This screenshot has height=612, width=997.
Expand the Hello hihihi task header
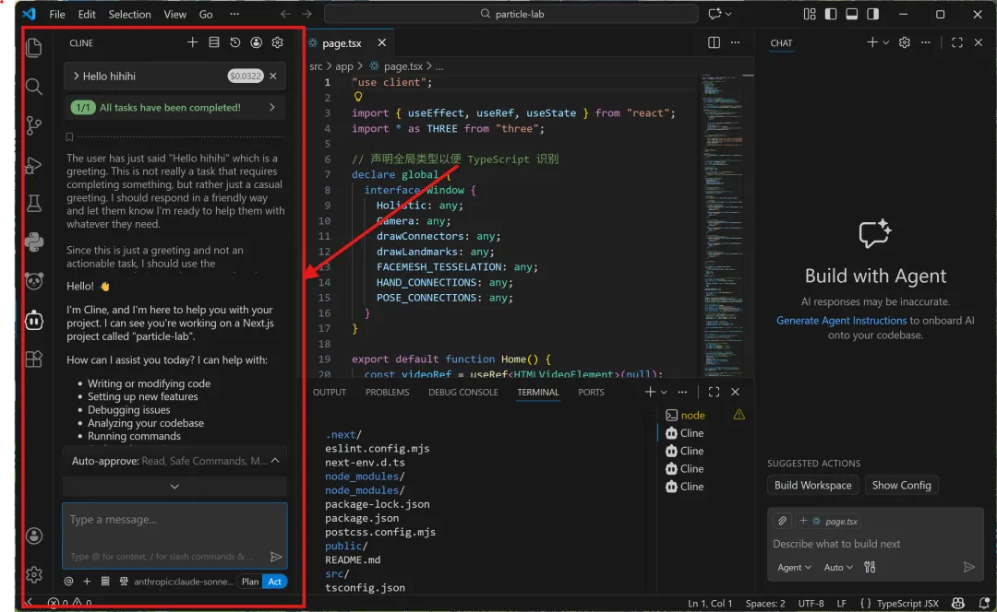click(x=77, y=76)
